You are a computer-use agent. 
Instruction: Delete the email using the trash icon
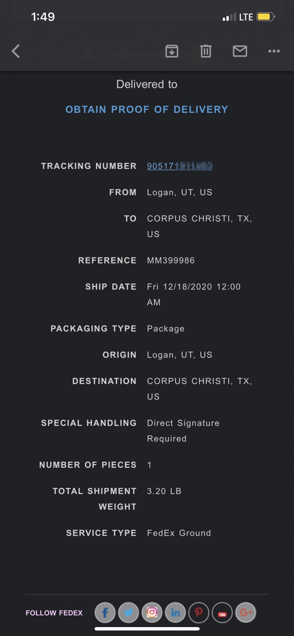[x=206, y=51]
